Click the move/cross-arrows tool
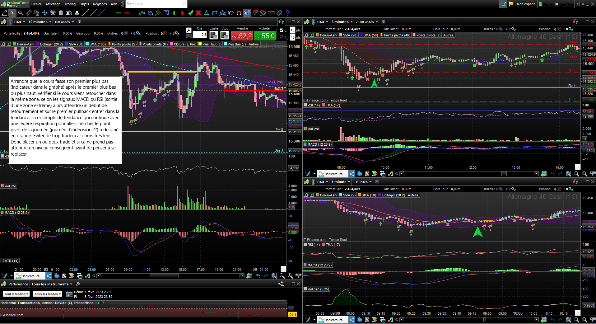The image size is (596, 324). pyautogui.click(x=45, y=13)
